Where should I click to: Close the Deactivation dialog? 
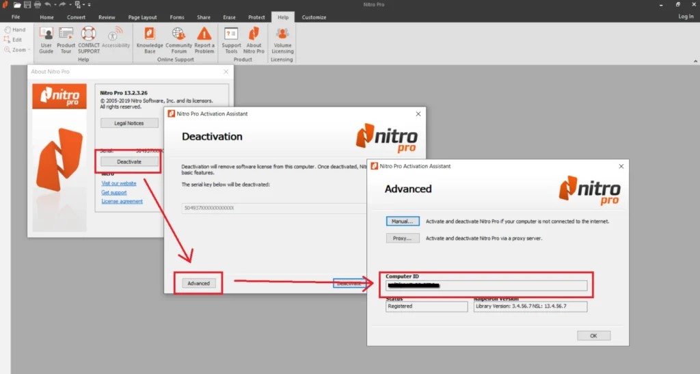tap(418, 113)
